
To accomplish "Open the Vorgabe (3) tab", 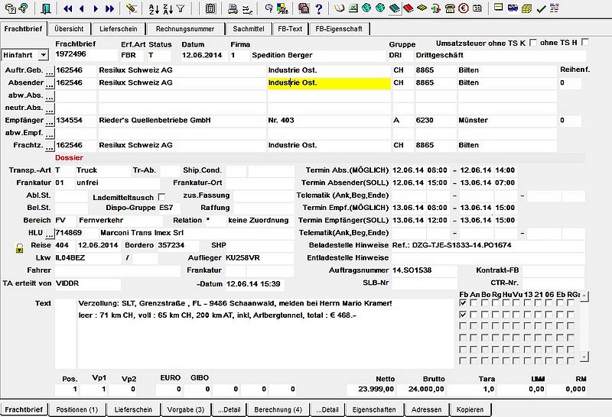I will (x=186, y=409).
